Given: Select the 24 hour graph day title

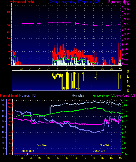Looking at the screenshot, I should (75, 1).
